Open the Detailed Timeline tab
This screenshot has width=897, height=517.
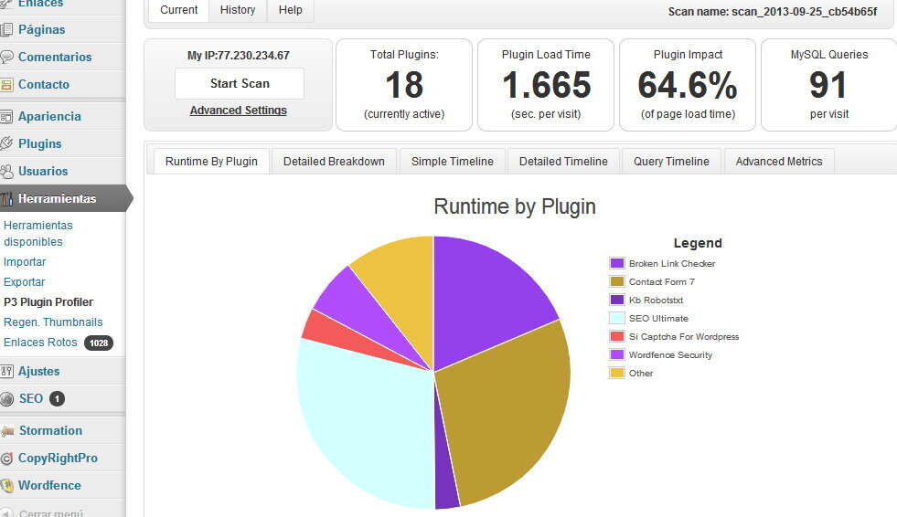tap(563, 161)
